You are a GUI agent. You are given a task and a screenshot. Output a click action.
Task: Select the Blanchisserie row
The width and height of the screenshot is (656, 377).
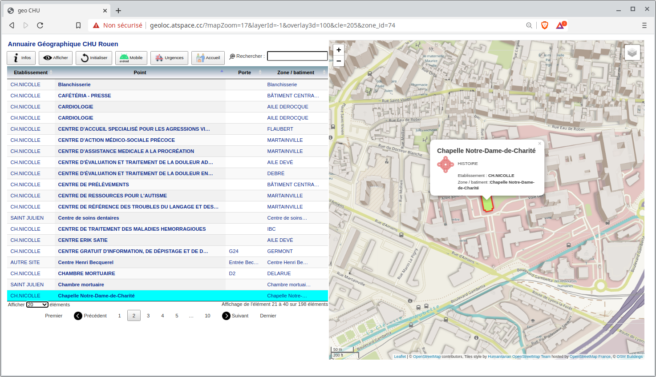pyautogui.click(x=167, y=84)
